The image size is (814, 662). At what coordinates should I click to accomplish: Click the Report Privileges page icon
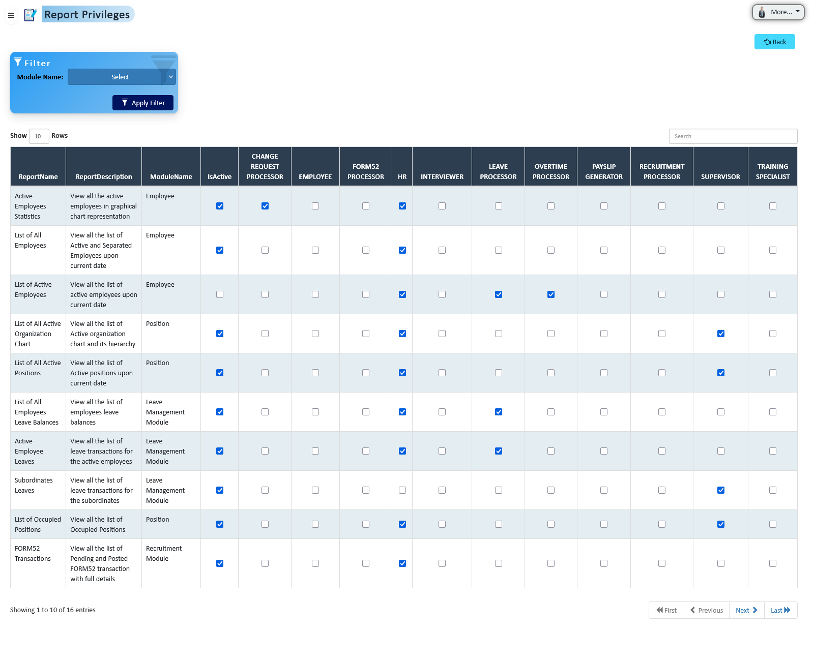point(31,15)
